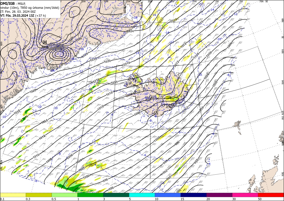
Task: Select the 'vindur (10m), T850 og úrkoma' header line
Action: point(30,8)
